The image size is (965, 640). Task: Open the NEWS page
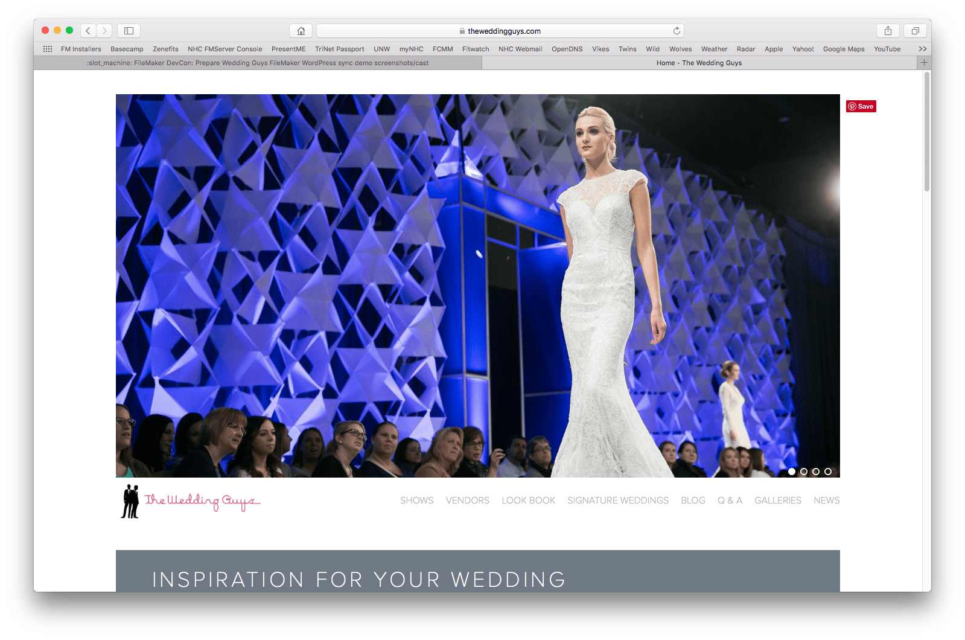827,501
